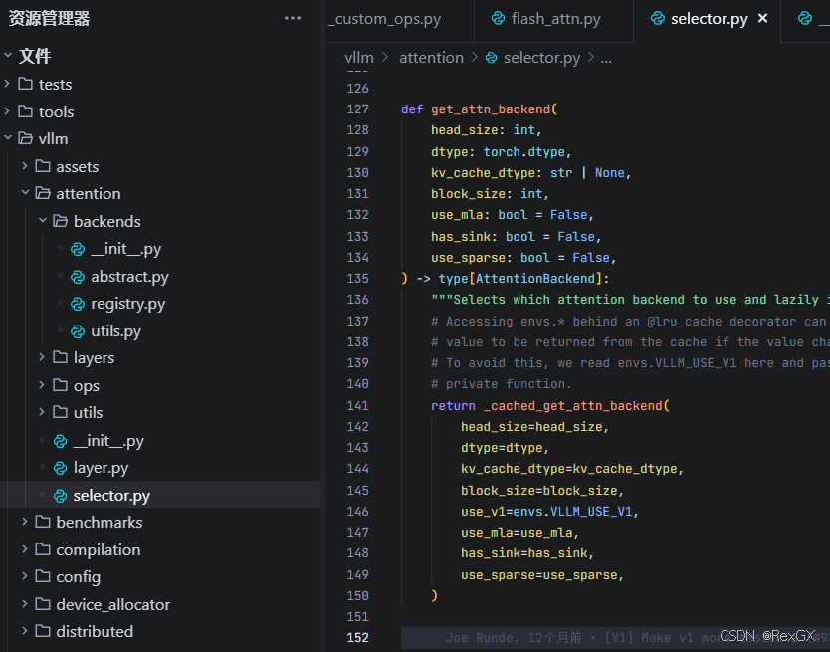Click Python icon of utils.py
Screen dimensions: 830x652
(x=78, y=331)
